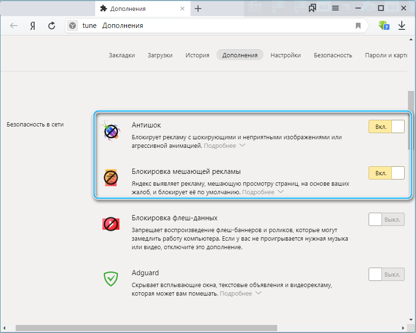Open the downloads arrow icon

(x=402, y=26)
